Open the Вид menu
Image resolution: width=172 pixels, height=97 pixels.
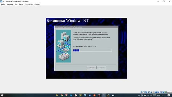(16, 4)
